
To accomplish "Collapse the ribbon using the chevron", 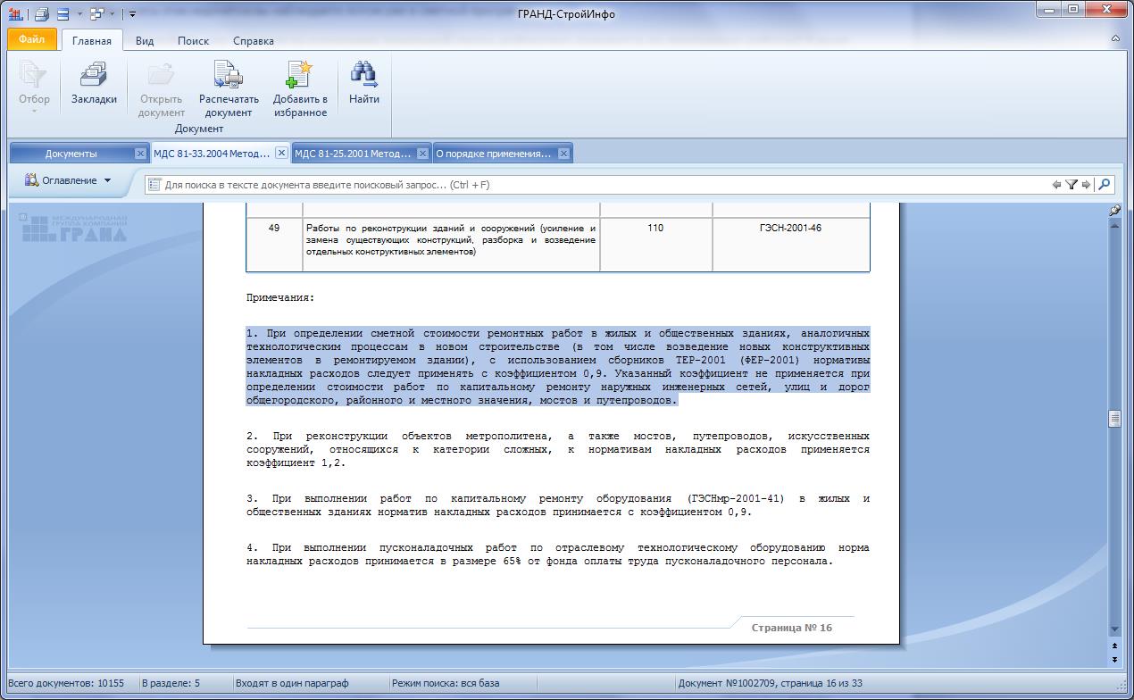I will click(1115, 39).
